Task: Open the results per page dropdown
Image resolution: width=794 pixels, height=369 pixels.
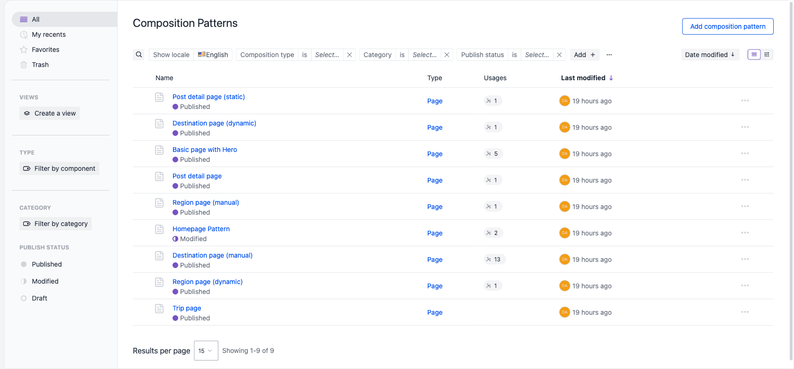Action: [206, 351]
